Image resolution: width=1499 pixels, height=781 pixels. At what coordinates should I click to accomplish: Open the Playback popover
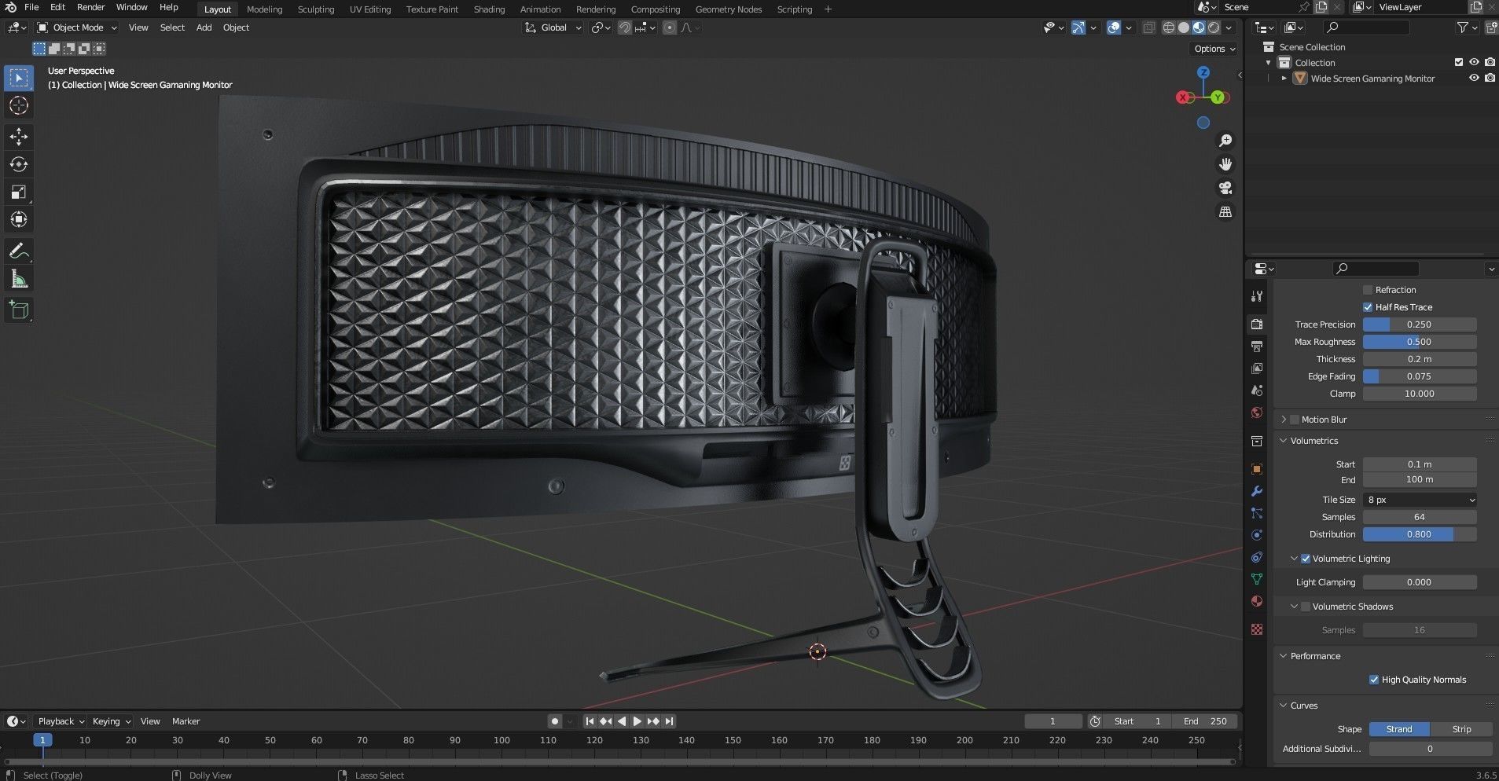[61, 721]
